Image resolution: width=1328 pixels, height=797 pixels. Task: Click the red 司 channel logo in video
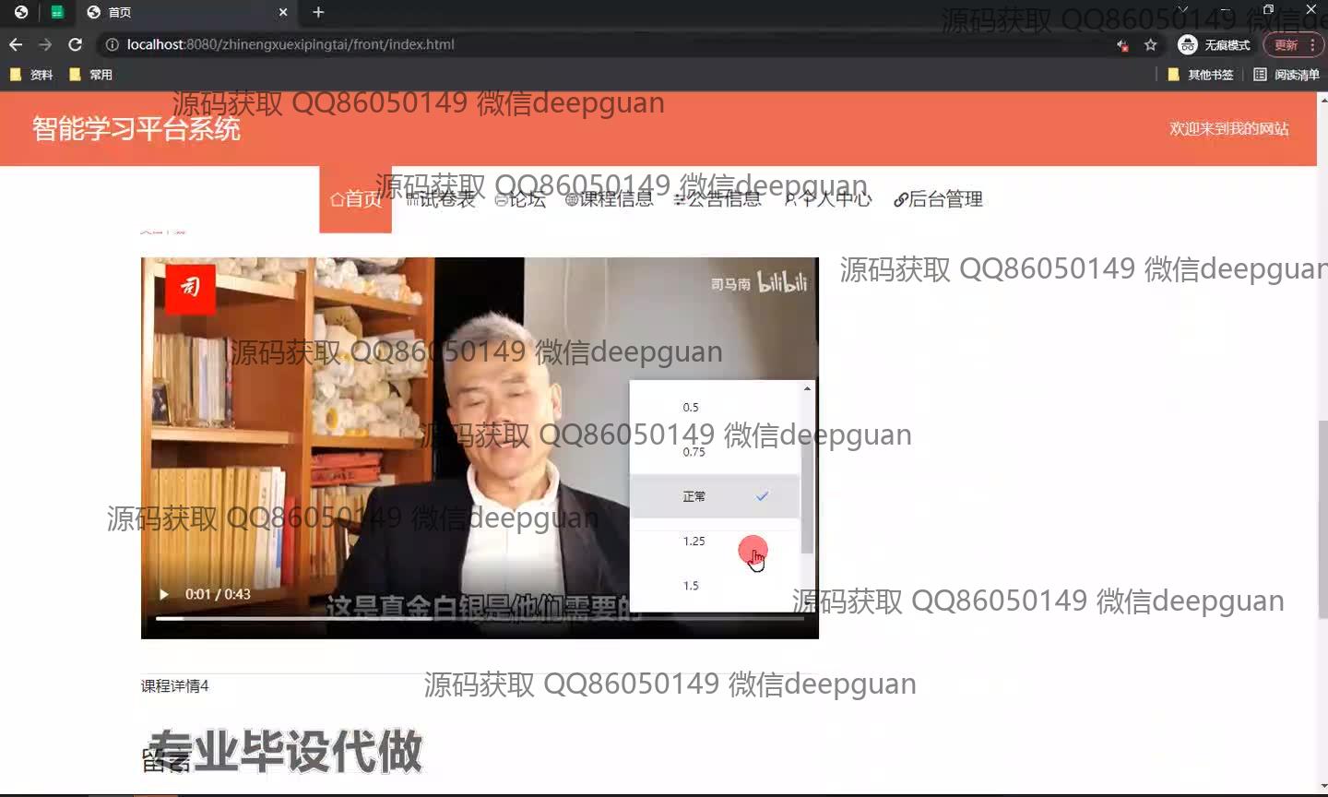pos(191,289)
